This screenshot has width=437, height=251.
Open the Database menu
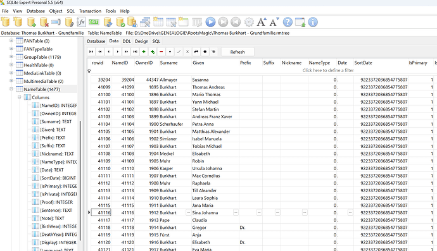(35, 11)
